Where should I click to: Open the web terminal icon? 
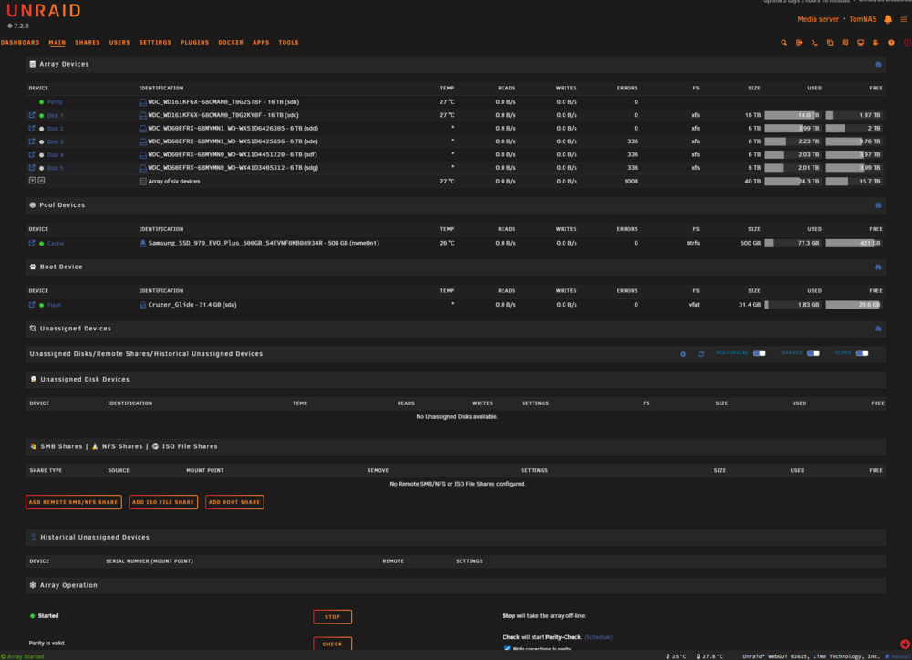(814, 43)
